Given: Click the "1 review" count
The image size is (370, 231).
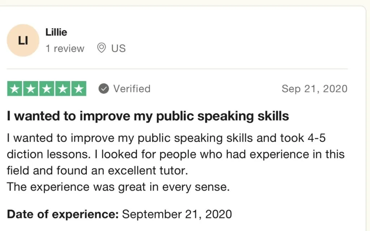Looking at the screenshot, I should (x=65, y=48).
